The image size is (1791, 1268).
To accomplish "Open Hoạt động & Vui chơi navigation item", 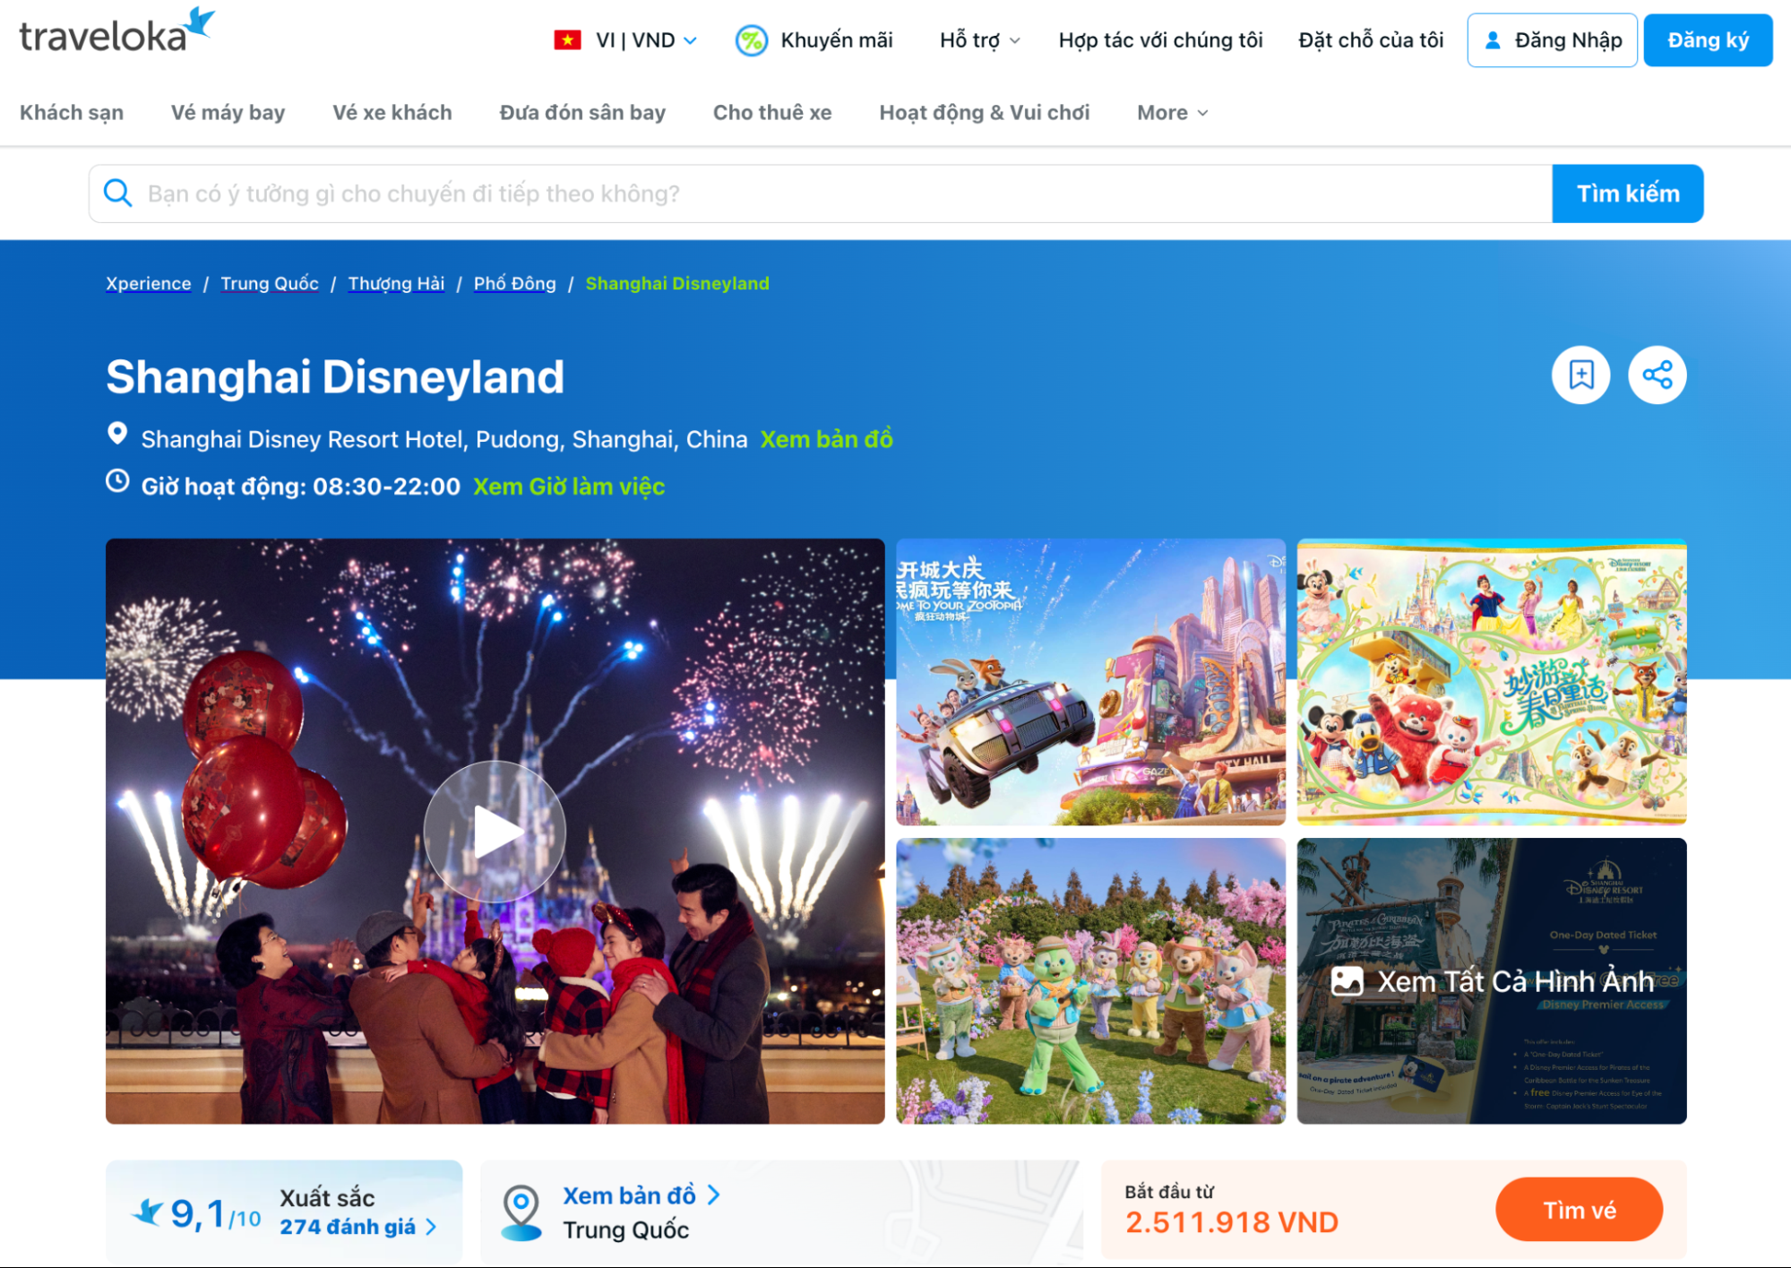I will pyautogui.click(x=984, y=112).
